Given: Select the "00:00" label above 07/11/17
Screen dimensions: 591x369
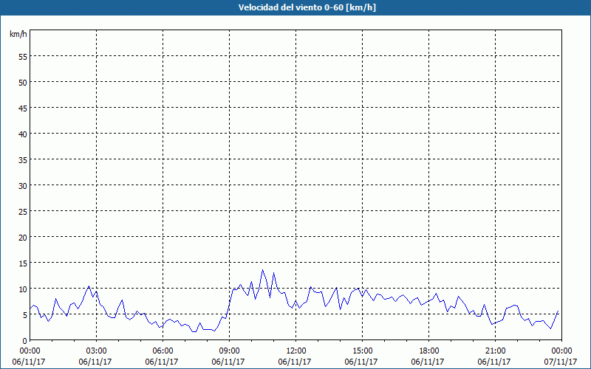Looking at the screenshot, I should (x=561, y=351).
